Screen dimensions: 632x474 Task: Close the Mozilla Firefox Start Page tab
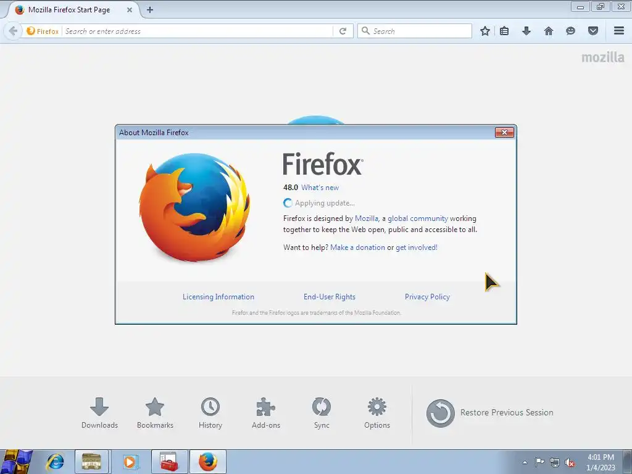click(x=130, y=10)
